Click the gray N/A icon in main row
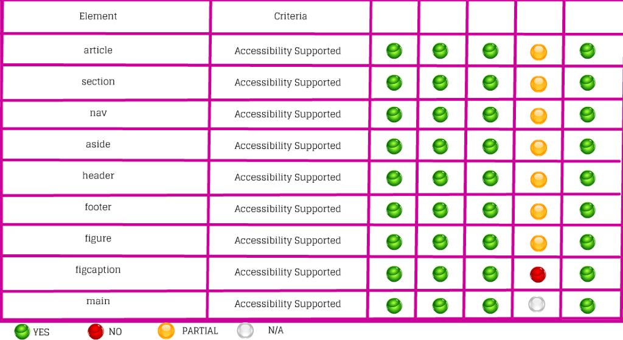 pos(536,304)
